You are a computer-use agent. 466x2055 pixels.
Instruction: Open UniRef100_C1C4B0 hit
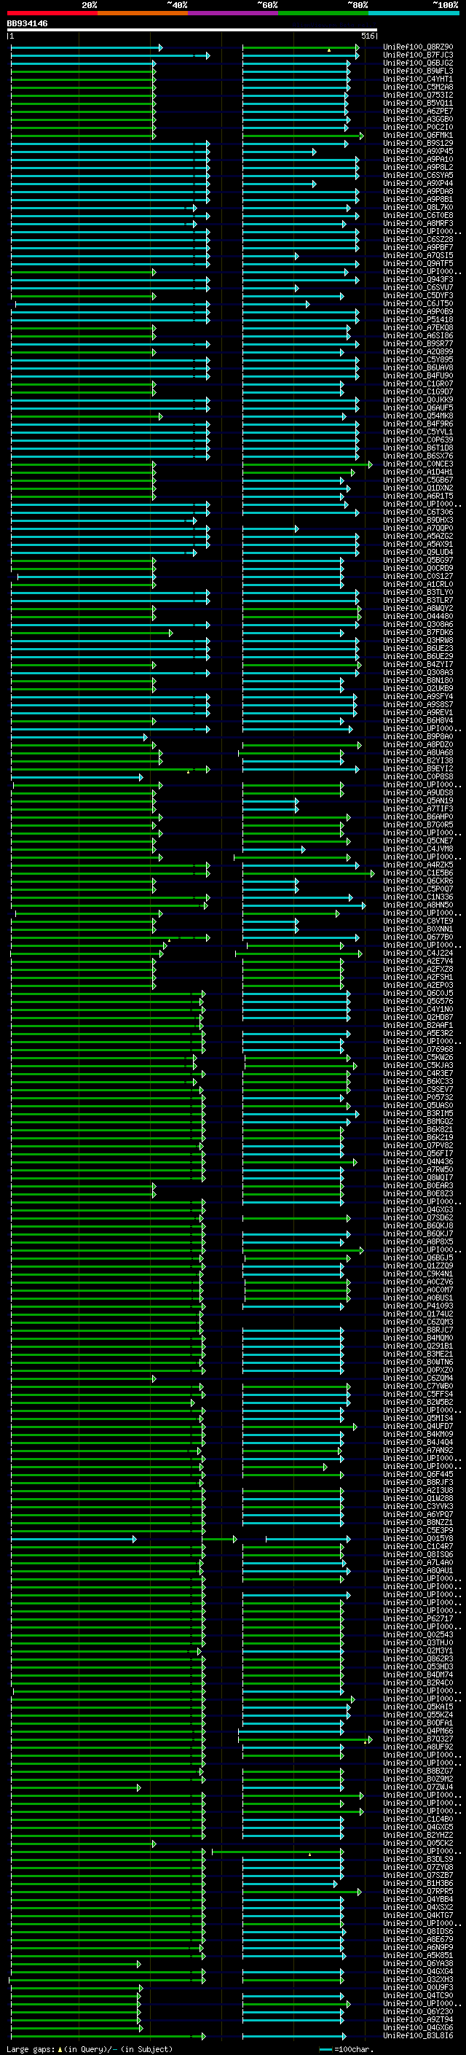418,1820
